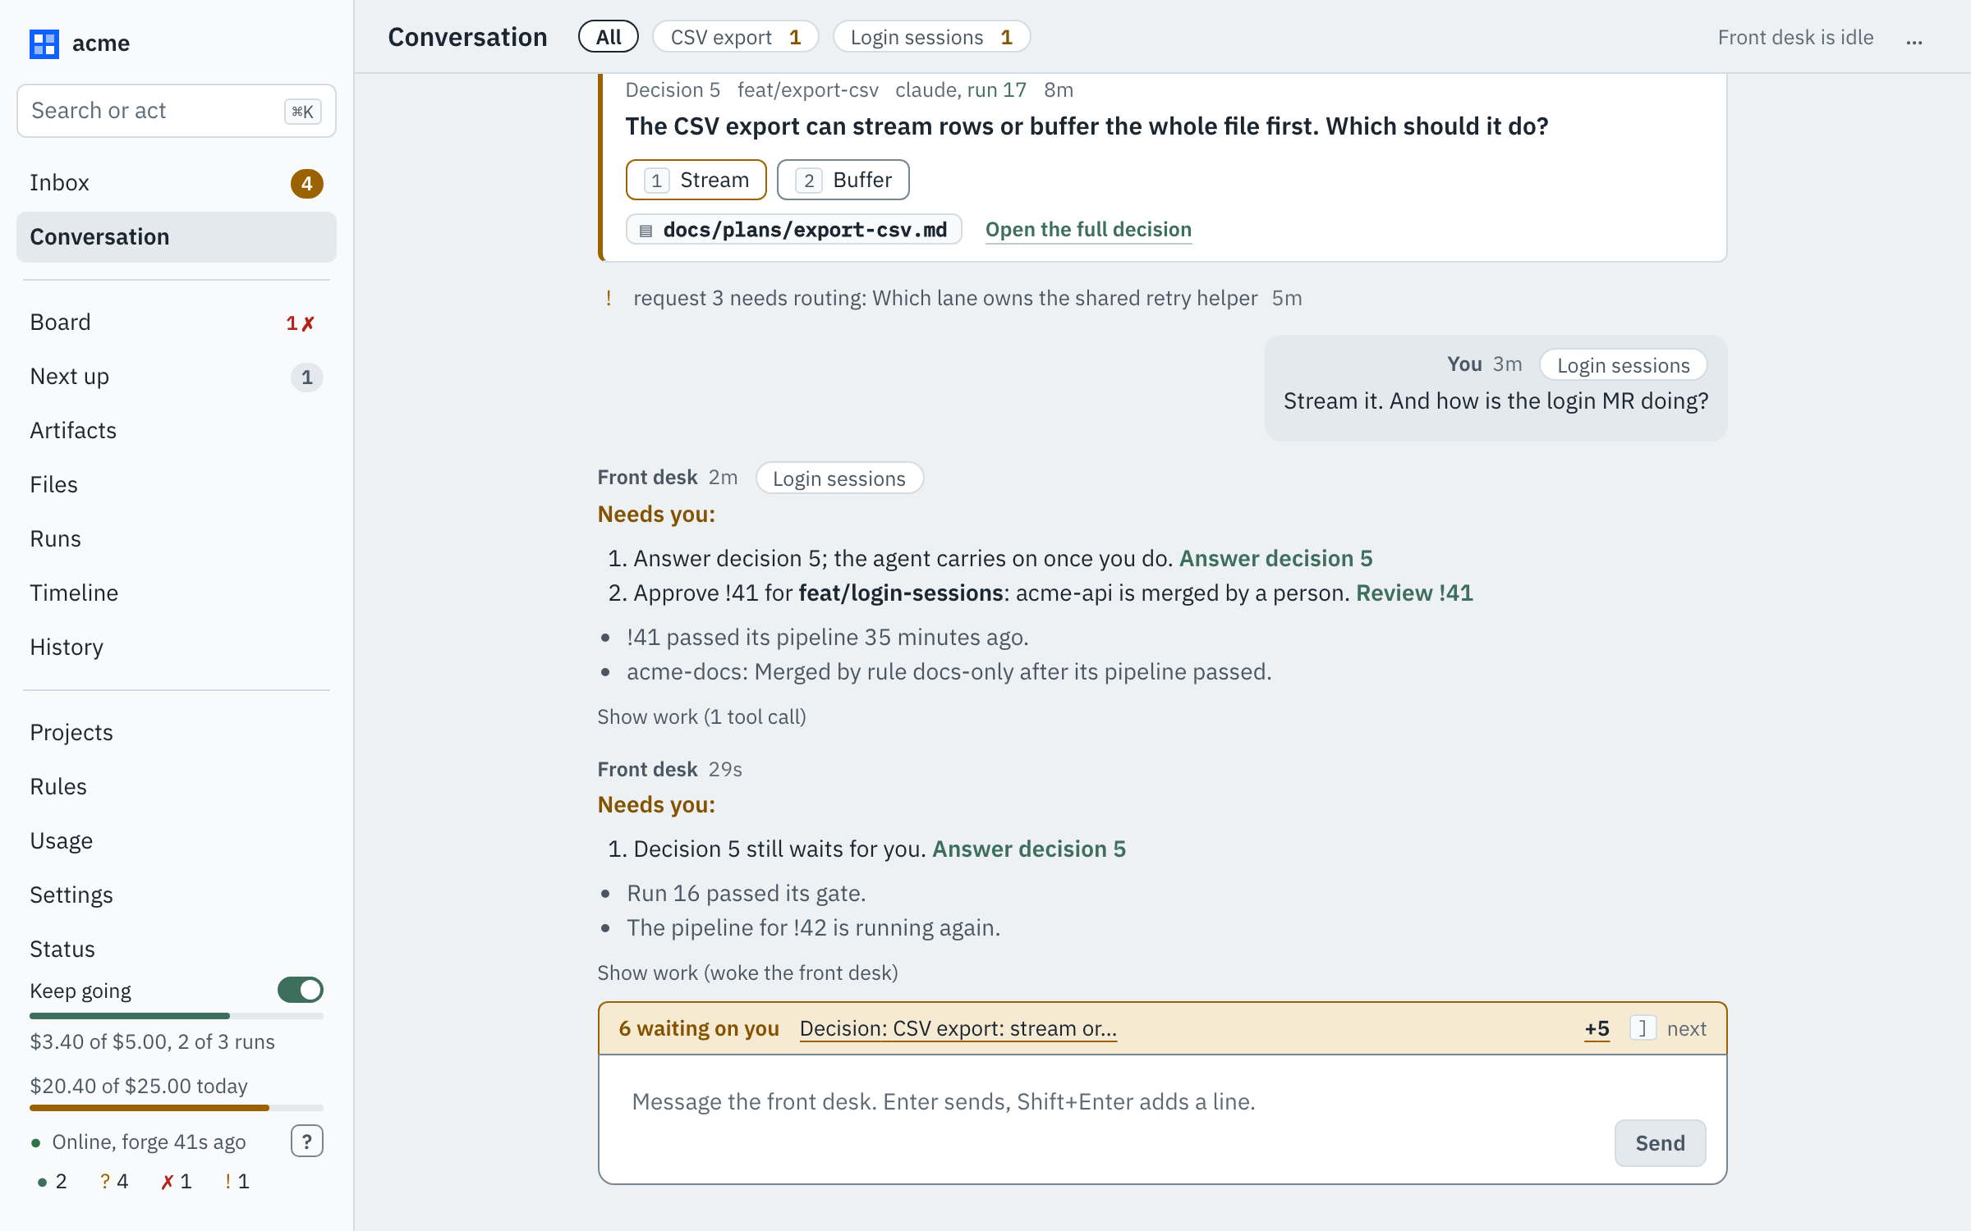Viewport: 1971px width, 1231px height.
Task: Expand Show work (woke the front desk)
Action: tap(747, 973)
